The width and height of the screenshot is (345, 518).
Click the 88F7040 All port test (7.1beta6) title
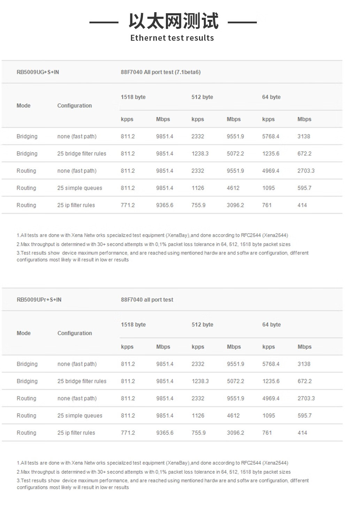pos(161,72)
